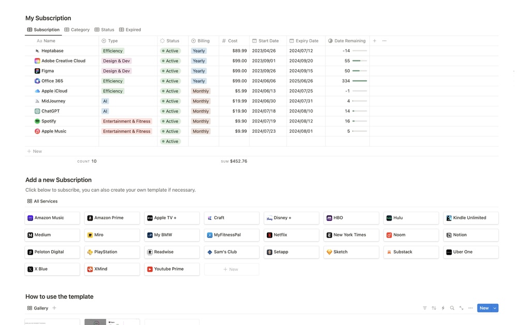
Task: Click Figma date remaining progress bar
Action: tap(360, 71)
